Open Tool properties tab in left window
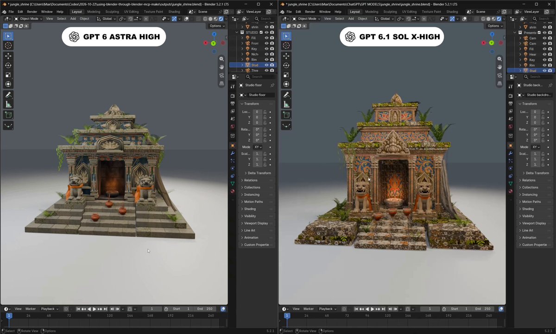Screen dimensions: 556x334 233,86
